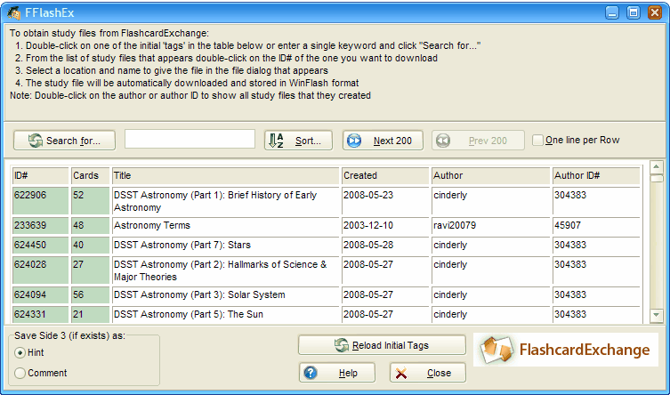The image size is (670, 395).
Task: Click Reload Initial Tags button
Action: 382,345
